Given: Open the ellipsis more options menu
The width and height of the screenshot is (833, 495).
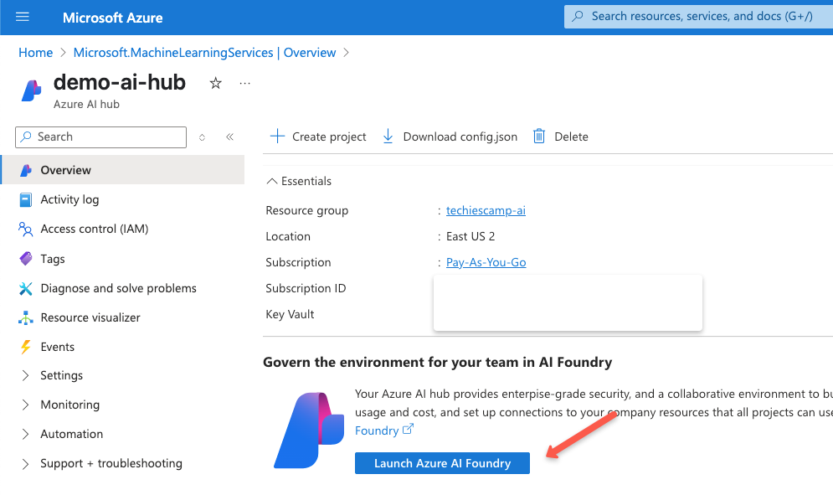Looking at the screenshot, I should (x=244, y=82).
